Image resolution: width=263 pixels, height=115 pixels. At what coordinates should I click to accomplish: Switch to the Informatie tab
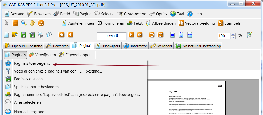(135, 46)
